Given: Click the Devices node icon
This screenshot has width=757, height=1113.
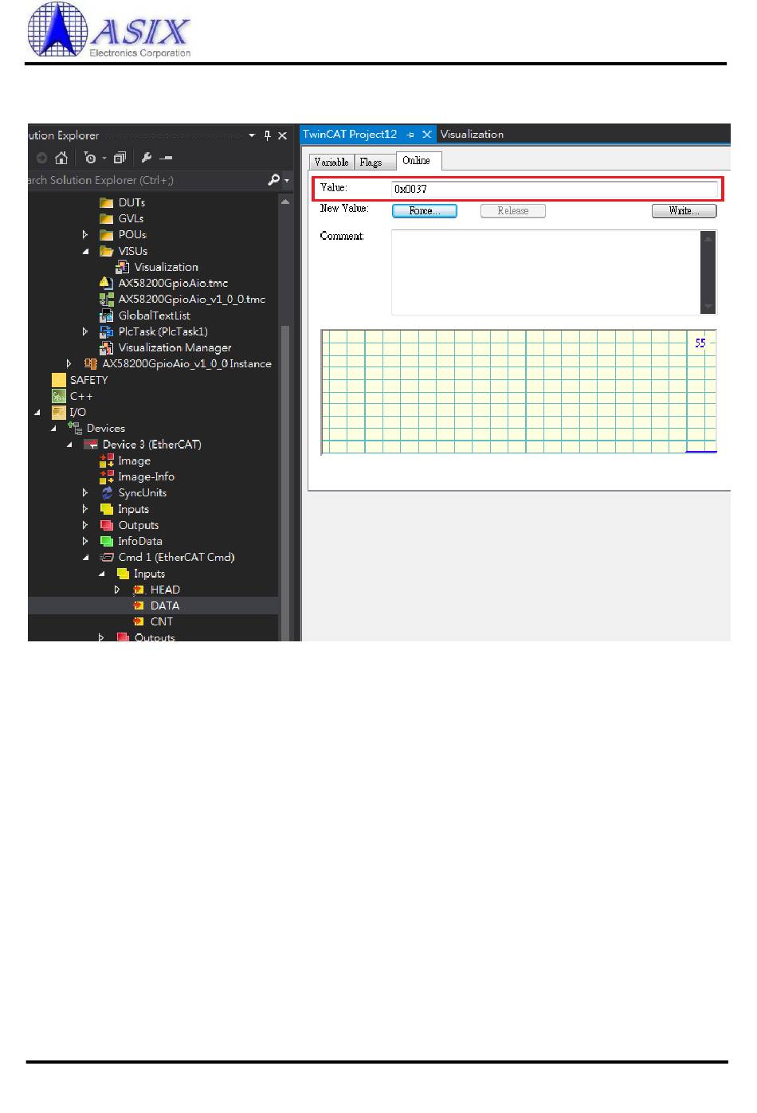Looking at the screenshot, I should pyautogui.click(x=76, y=428).
